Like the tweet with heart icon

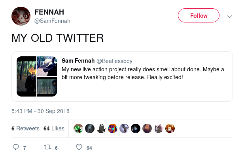coord(79,148)
